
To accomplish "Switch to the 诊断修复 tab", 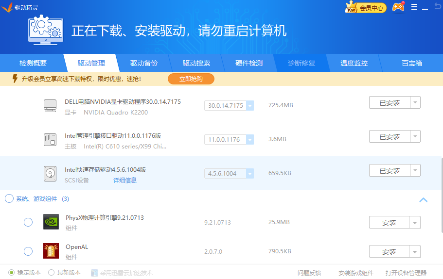I will coord(301,63).
